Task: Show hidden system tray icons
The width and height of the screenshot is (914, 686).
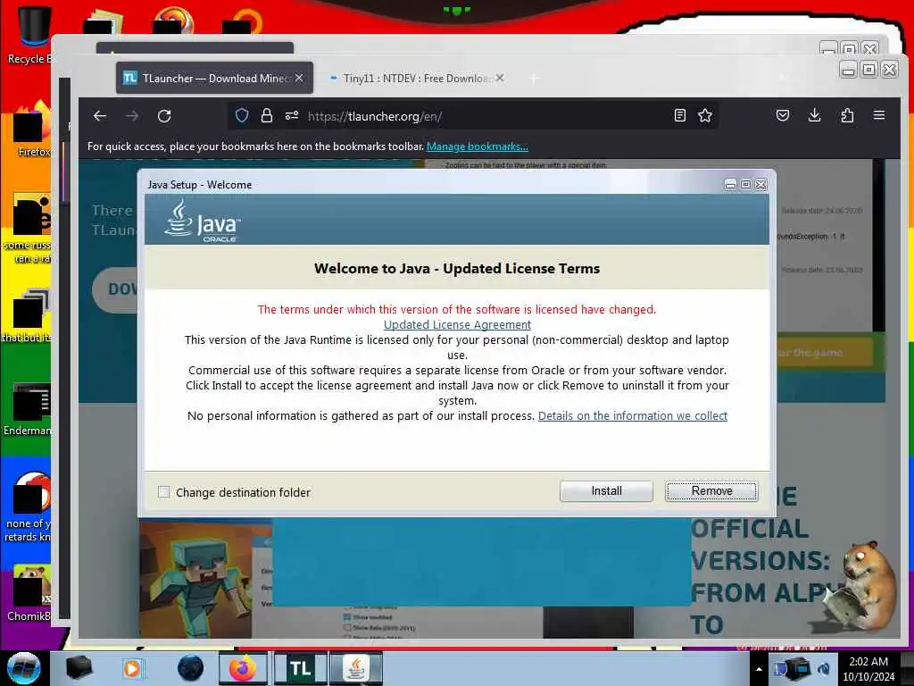Action: tap(759, 669)
